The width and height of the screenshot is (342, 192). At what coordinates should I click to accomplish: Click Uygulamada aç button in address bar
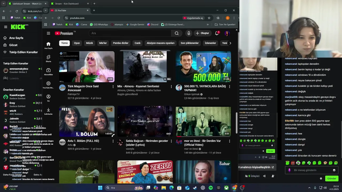pos(193,18)
